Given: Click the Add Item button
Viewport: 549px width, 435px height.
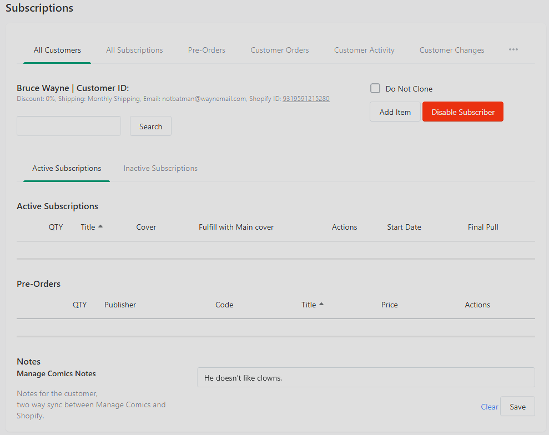Looking at the screenshot, I should tap(395, 112).
